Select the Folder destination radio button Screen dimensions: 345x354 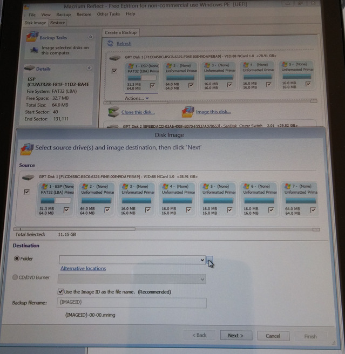tap(17, 258)
